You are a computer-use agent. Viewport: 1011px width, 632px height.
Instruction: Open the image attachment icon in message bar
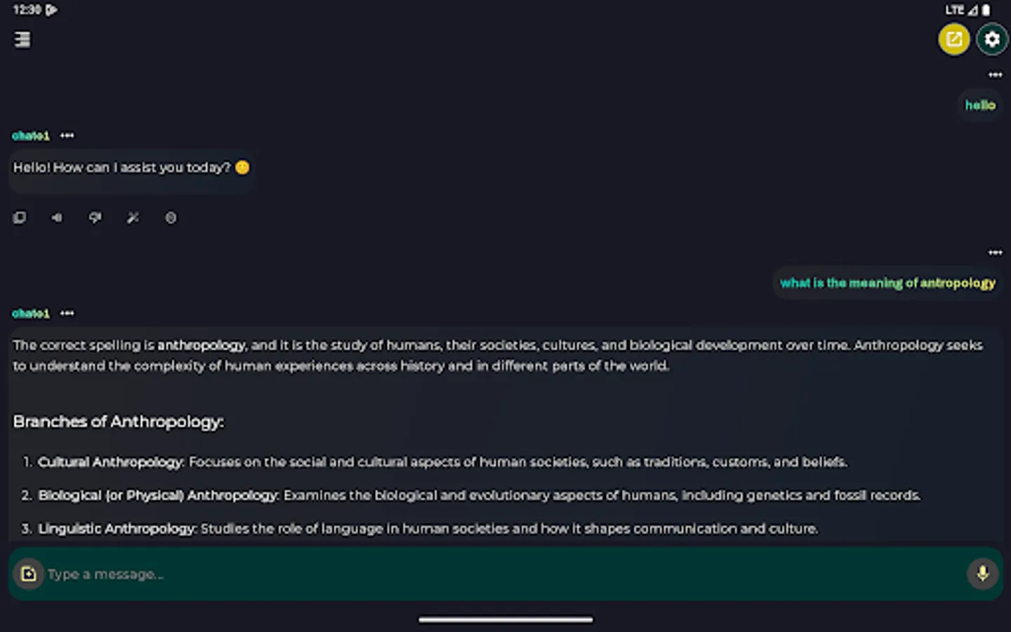[29, 574]
